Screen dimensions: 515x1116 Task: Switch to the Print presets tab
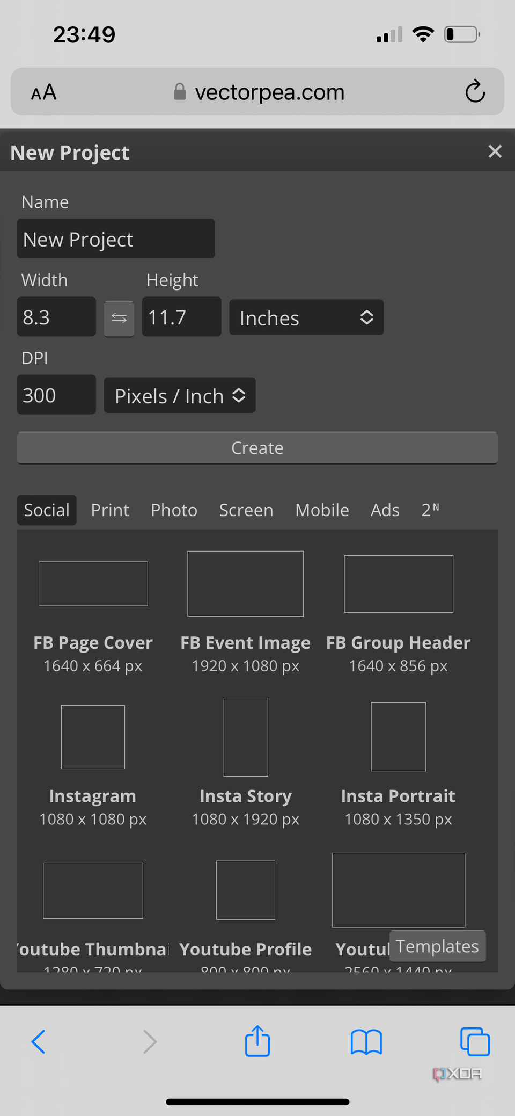coord(110,510)
